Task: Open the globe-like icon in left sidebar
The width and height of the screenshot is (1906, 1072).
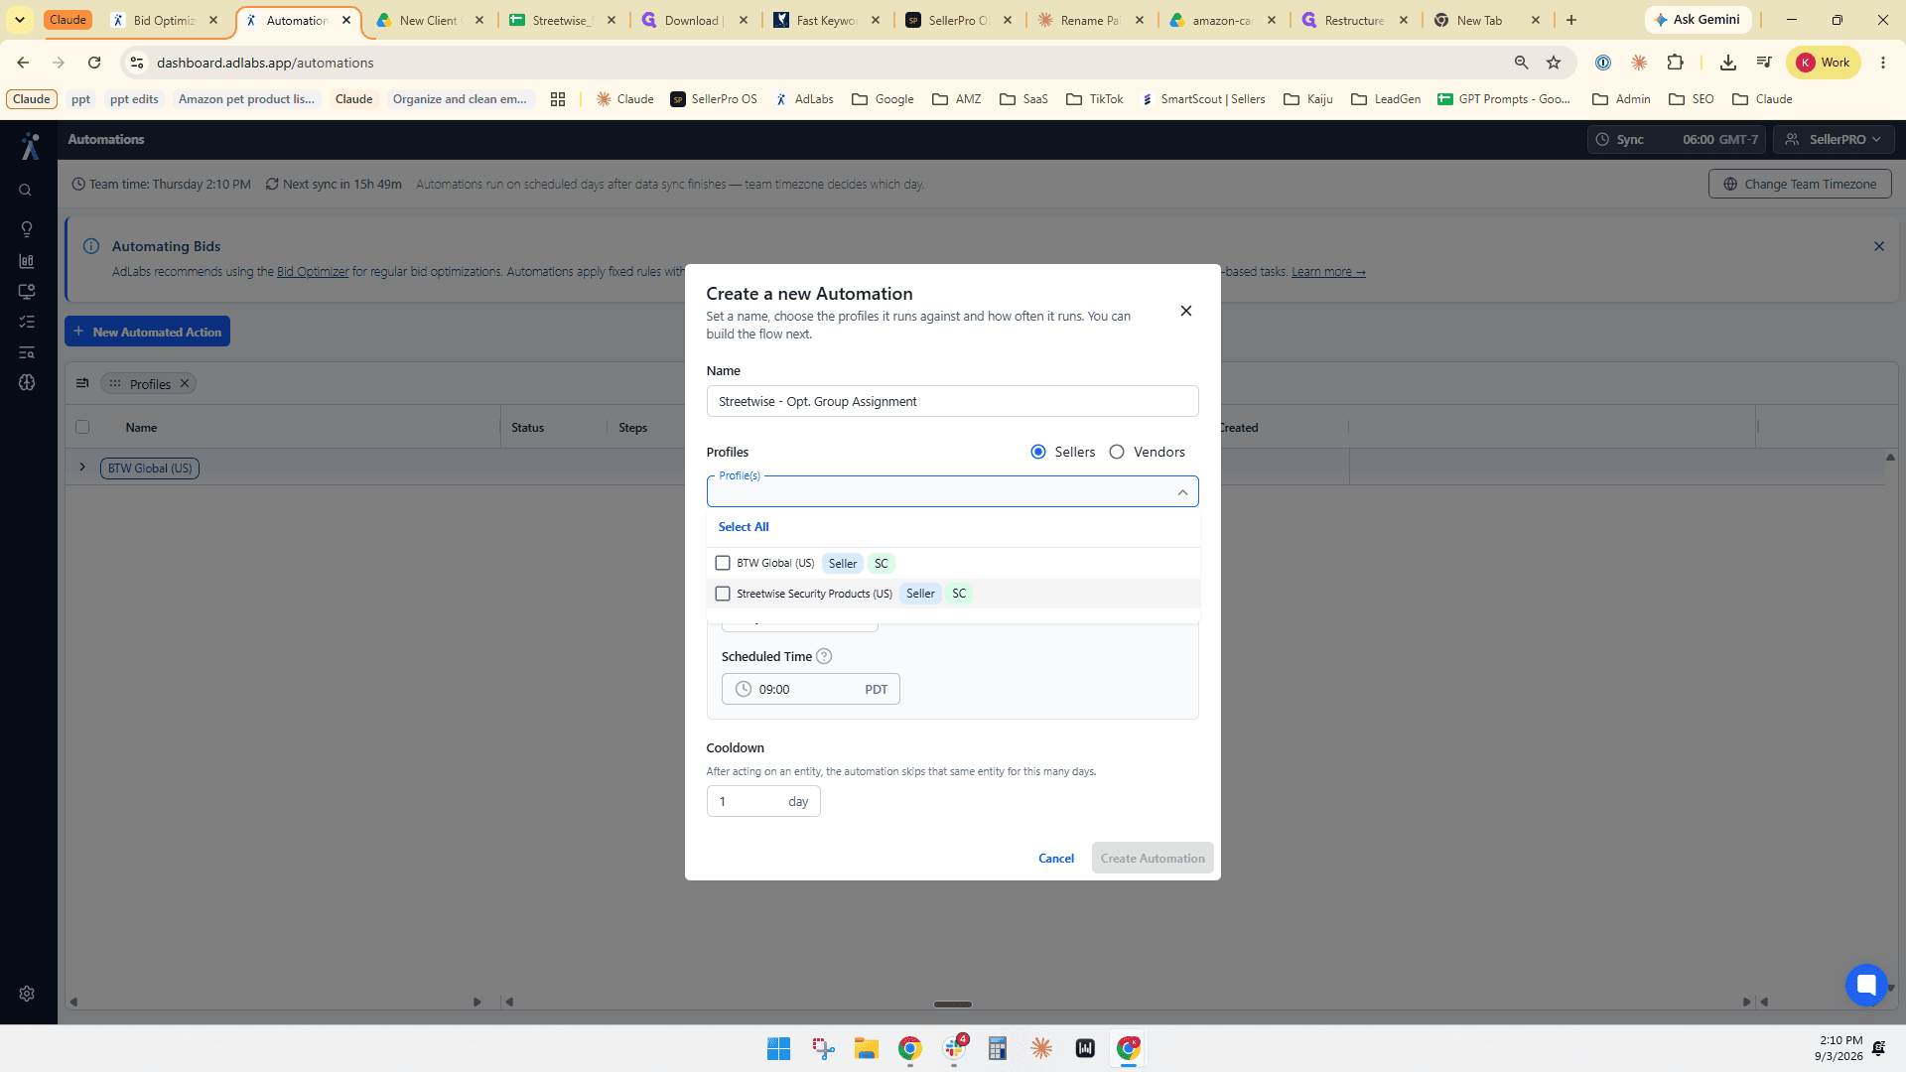Action: point(27,382)
